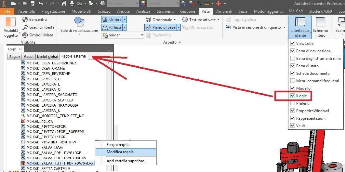Toggle Schede documento checkbox
The image size is (345, 172).
coord(292,73)
